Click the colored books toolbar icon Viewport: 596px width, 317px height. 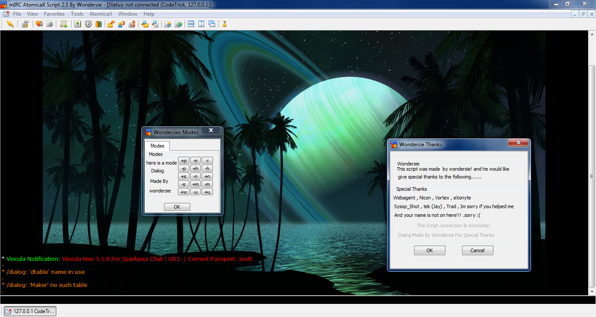click(x=99, y=24)
